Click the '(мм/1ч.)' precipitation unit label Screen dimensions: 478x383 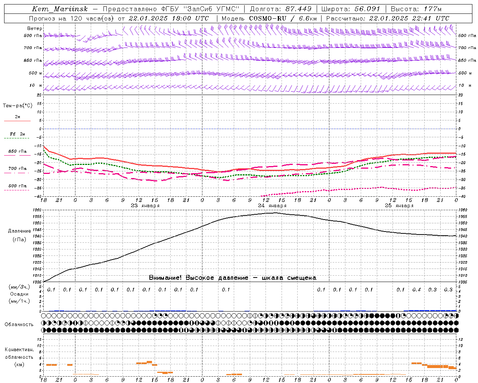19,301
